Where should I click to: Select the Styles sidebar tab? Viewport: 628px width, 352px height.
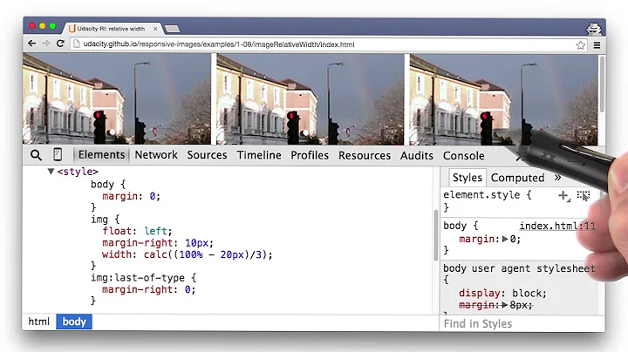467,178
